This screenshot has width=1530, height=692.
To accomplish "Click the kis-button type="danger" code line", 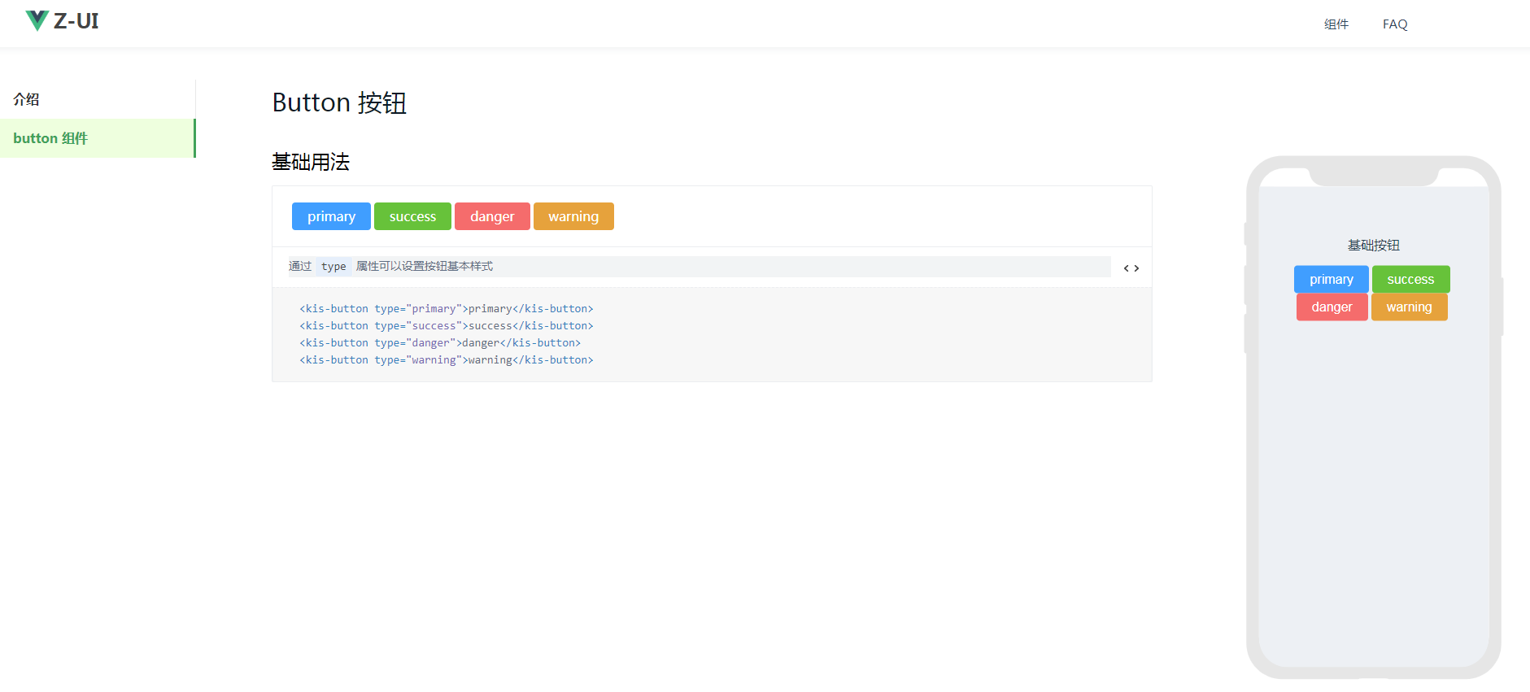I will [x=440, y=343].
